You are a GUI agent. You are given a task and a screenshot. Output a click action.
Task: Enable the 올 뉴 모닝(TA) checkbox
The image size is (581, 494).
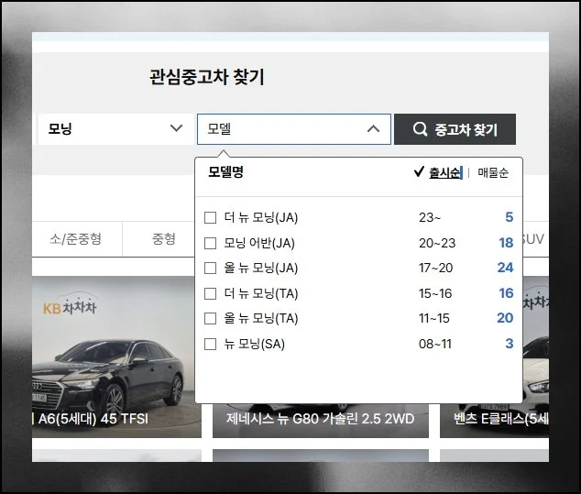210,318
